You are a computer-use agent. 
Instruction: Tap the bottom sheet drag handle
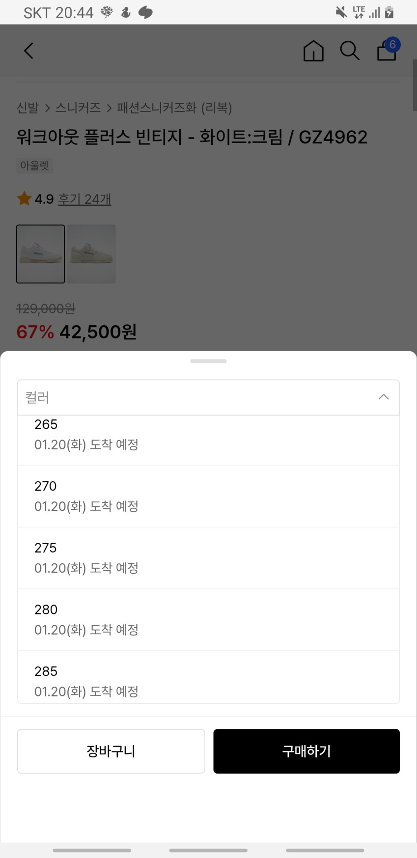pyautogui.click(x=208, y=361)
